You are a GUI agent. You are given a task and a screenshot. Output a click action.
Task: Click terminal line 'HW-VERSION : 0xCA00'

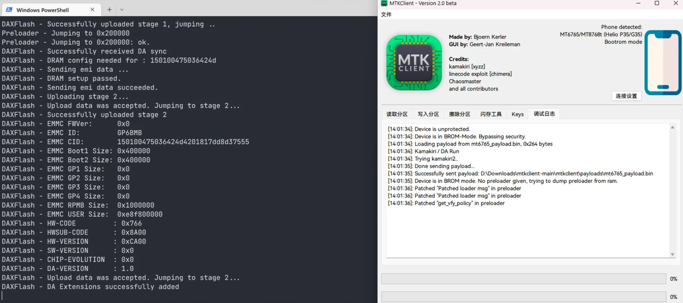(x=73, y=242)
